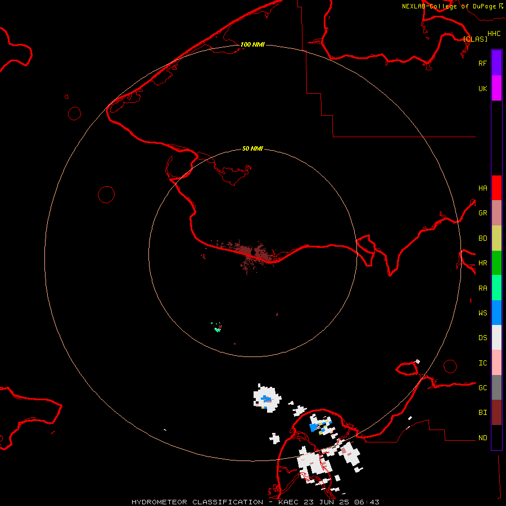
Task: Click the "RA" legend label
Action: (x=482, y=288)
